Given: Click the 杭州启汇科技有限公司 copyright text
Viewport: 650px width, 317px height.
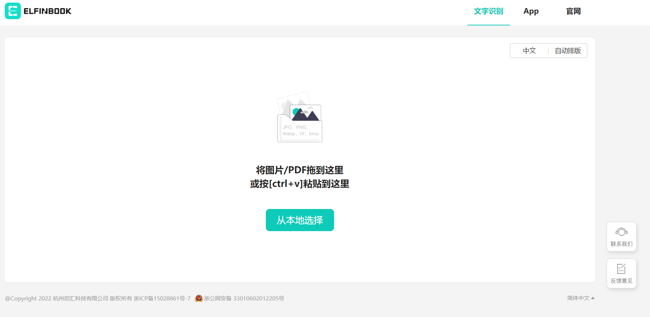Looking at the screenshot, I should pos(81,299).
